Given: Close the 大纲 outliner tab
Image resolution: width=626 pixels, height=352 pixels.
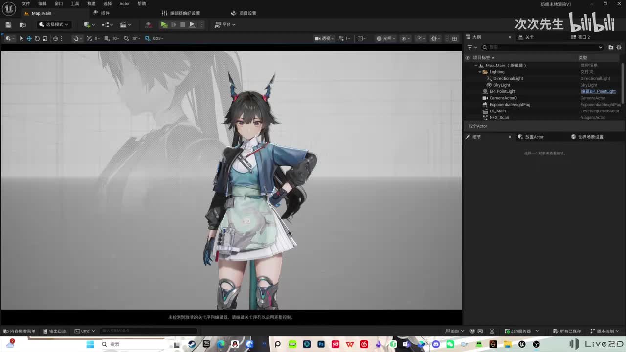Looking at the screenshot, I should tap(510, 37).
